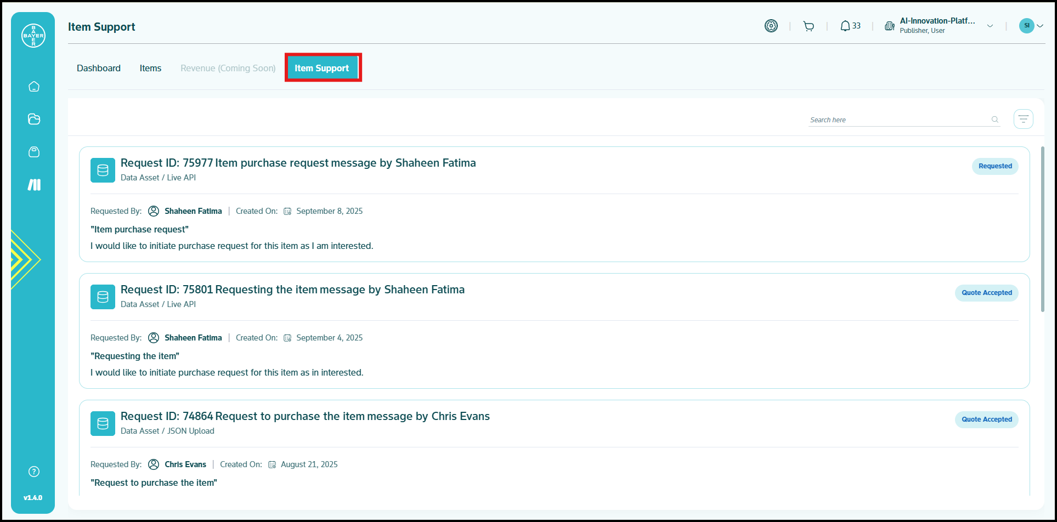Select the library books sidebar icon
This screenshot has height=522, width=1057.
point(34,185)
